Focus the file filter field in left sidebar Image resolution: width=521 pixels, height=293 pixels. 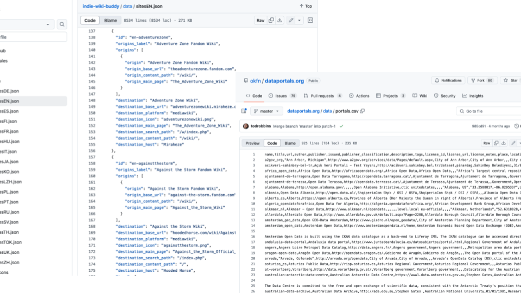(33, 37)
